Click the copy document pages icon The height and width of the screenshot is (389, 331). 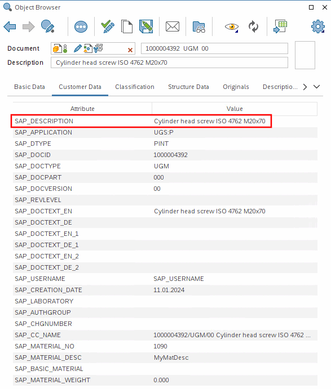point(127,26)
